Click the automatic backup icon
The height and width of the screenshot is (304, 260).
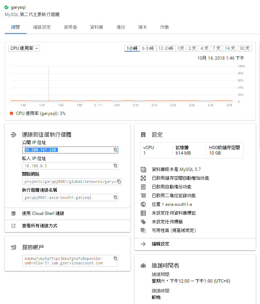[x=143, y=187]
